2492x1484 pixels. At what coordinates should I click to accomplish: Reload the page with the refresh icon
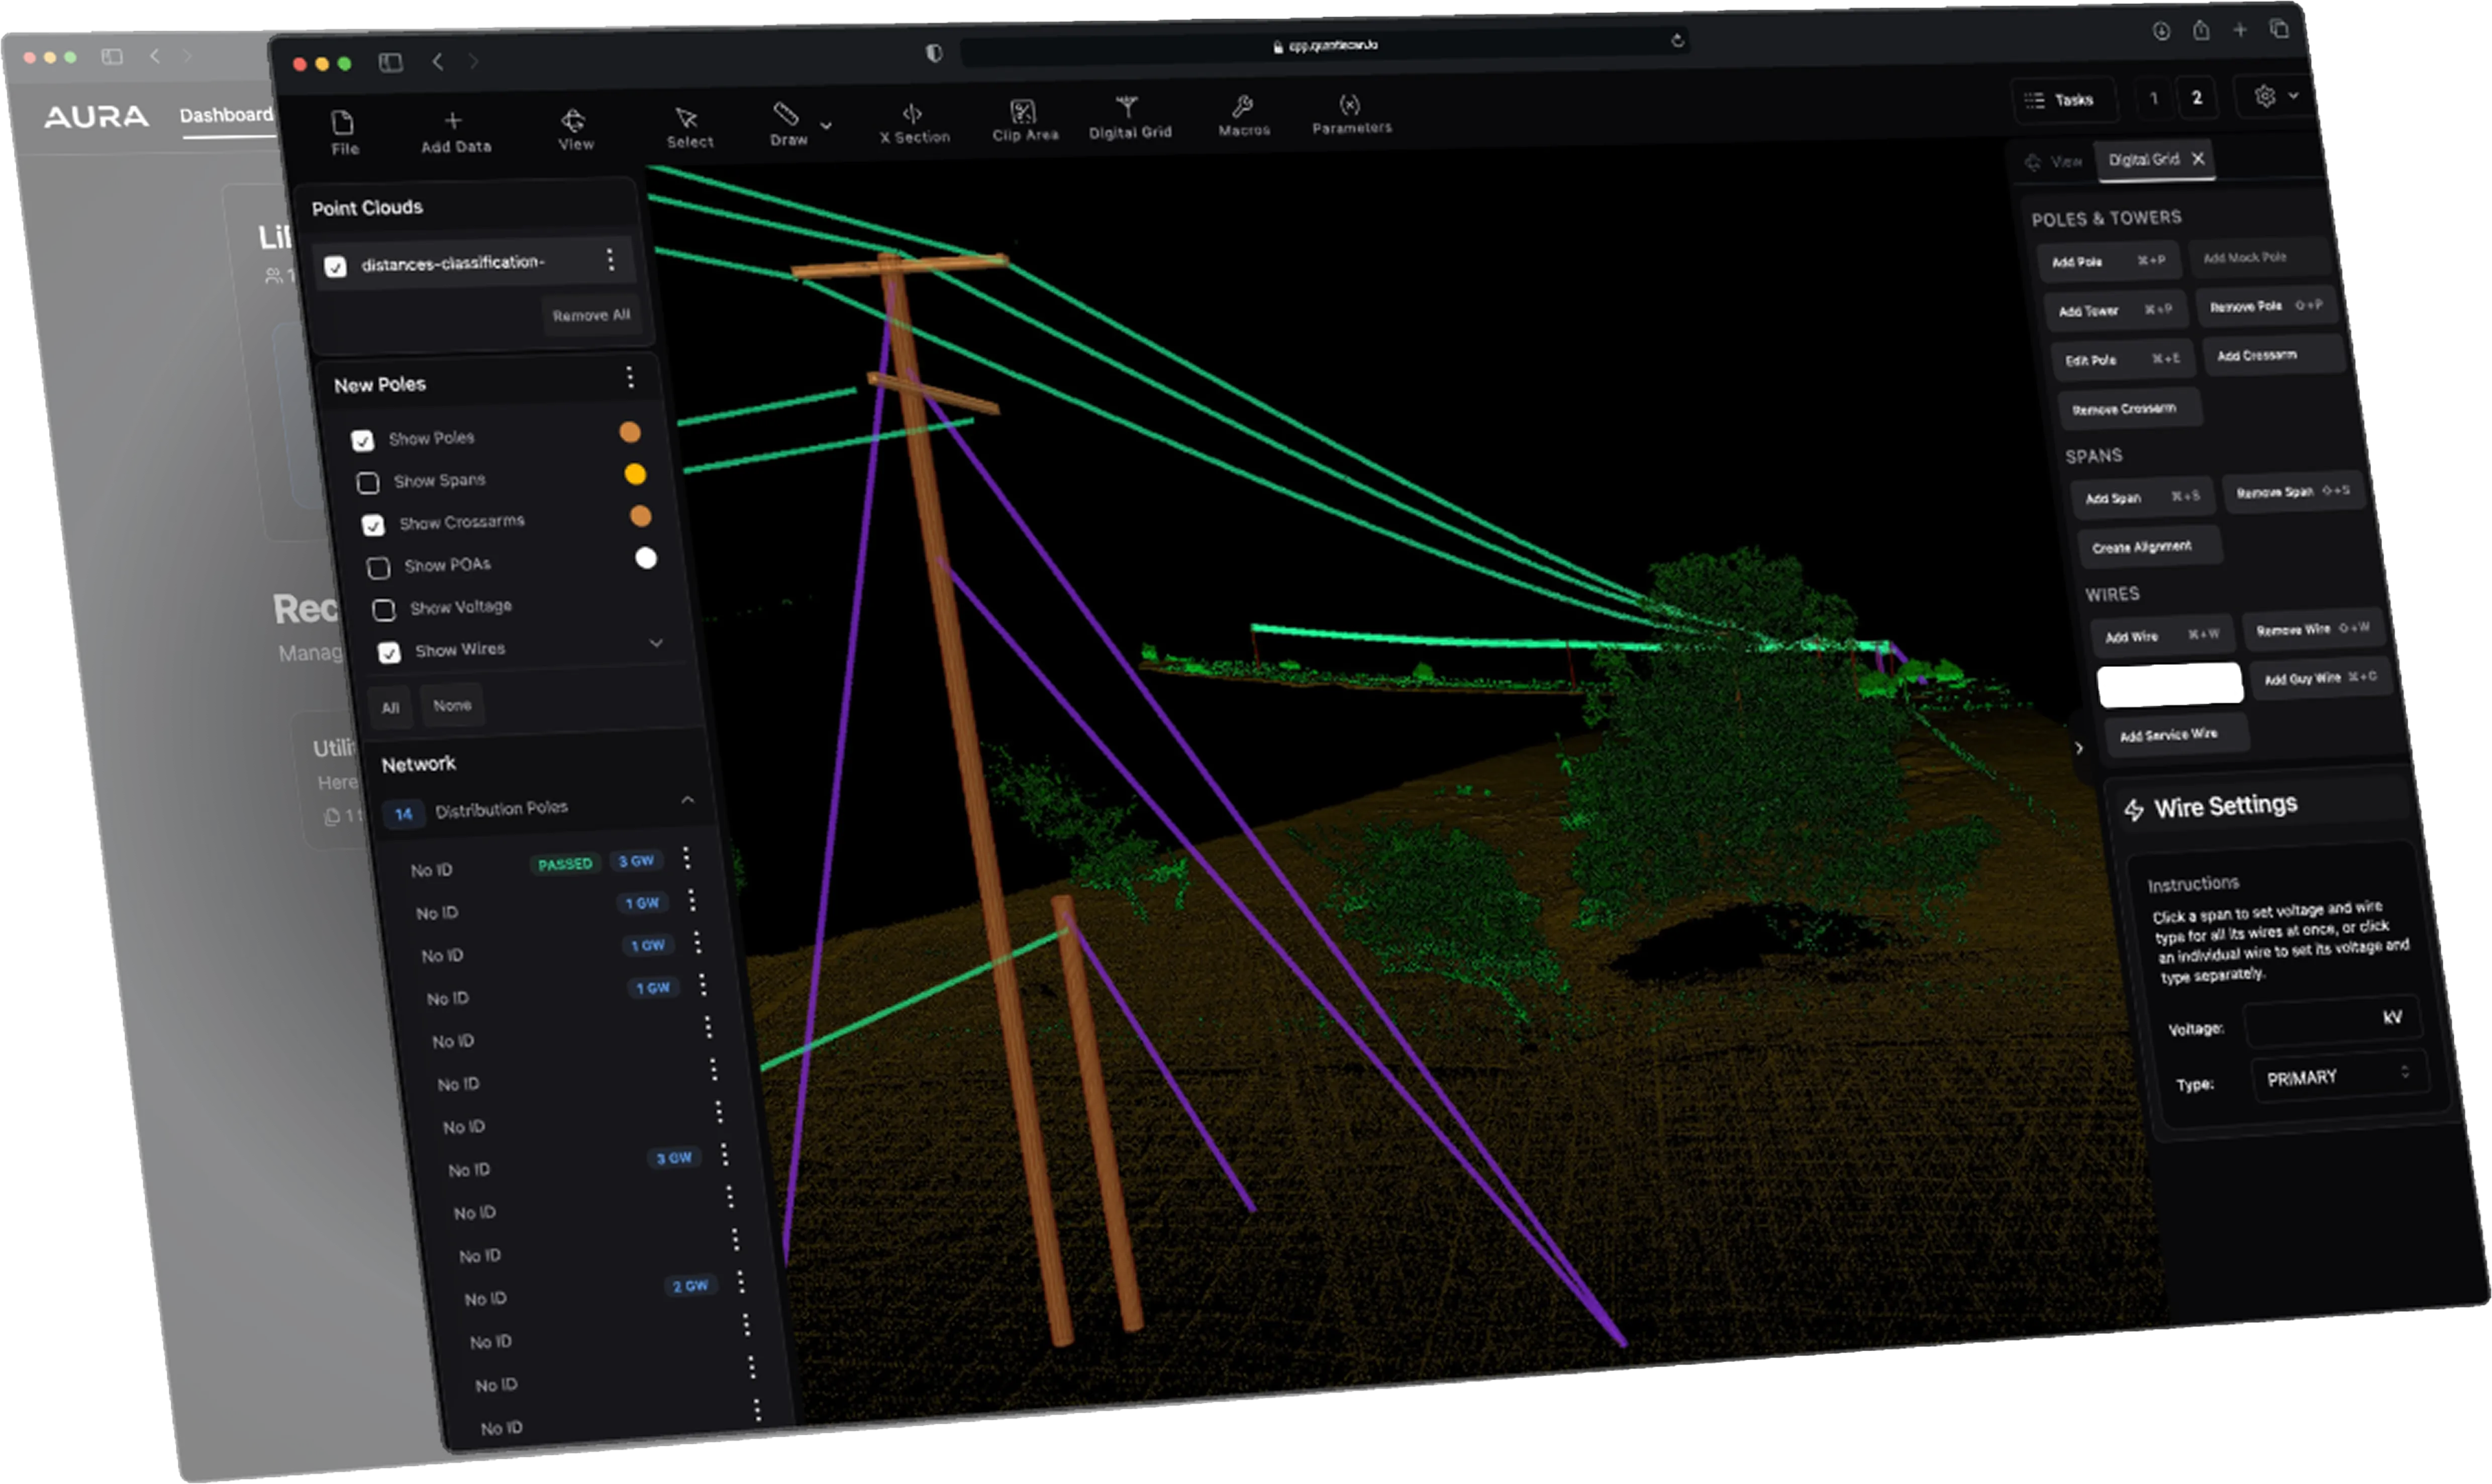coord(1677,40)
